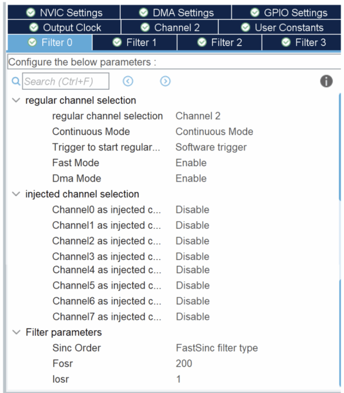Select the Channel0 as injected channel row
Image resolution: width=344 pixels, height=393 pixels.
tap(106, 210)
